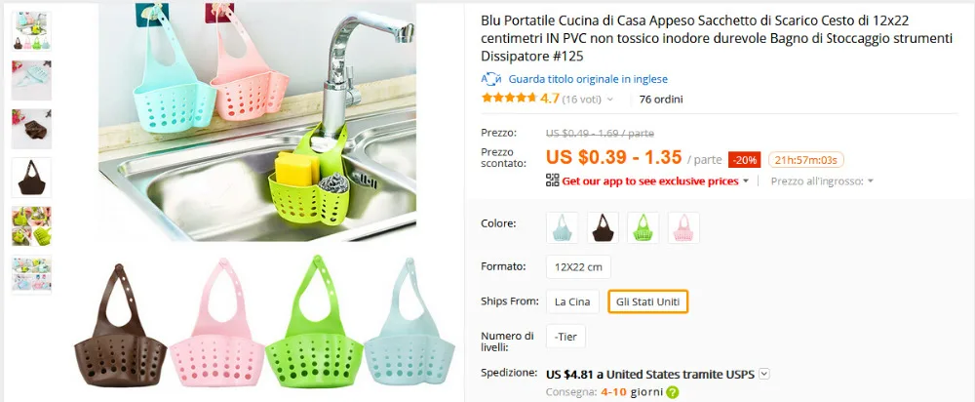Select the 12X22 cm format option
The height and width of the screenshot is (402, 975).
pyautogui.click(x=578, y=267)
